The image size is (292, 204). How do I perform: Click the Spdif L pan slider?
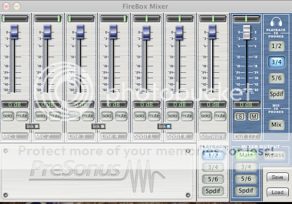pyautogui.click(x=147, y=19)
